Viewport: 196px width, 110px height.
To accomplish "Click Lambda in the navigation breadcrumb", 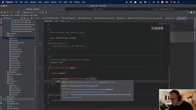I will point(34,15).
